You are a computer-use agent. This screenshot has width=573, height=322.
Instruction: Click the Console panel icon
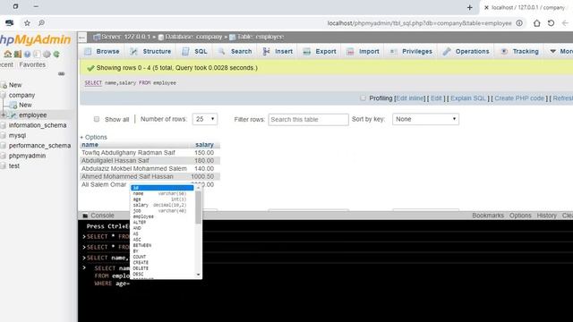pos(85,216)
